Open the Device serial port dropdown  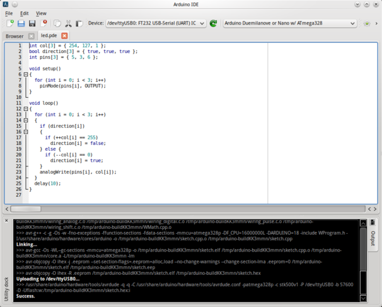tap(156, 23)
